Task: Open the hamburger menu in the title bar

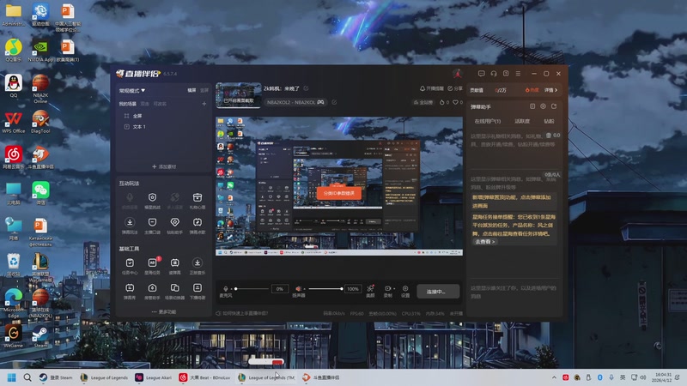Action: [518, 74]
